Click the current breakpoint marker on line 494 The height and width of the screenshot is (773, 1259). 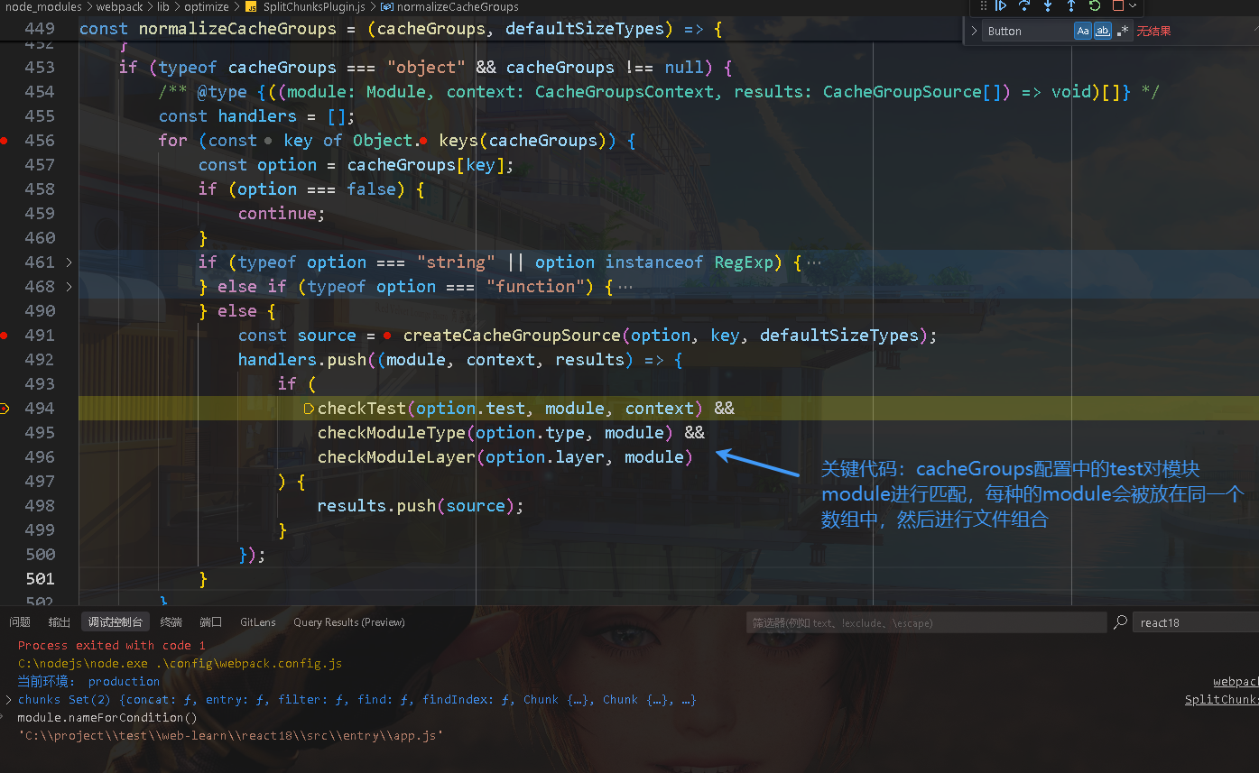pyautogui.click(x=5, y=409)
